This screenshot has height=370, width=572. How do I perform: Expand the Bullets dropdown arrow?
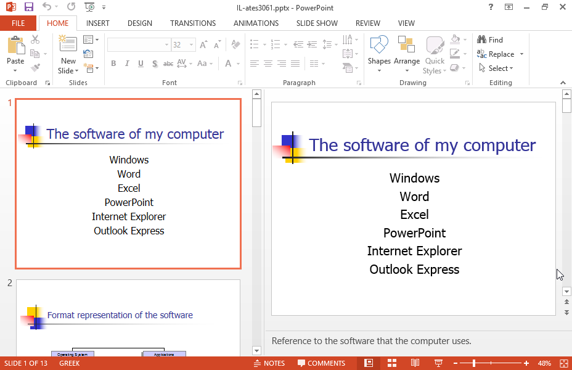[264, 45]
